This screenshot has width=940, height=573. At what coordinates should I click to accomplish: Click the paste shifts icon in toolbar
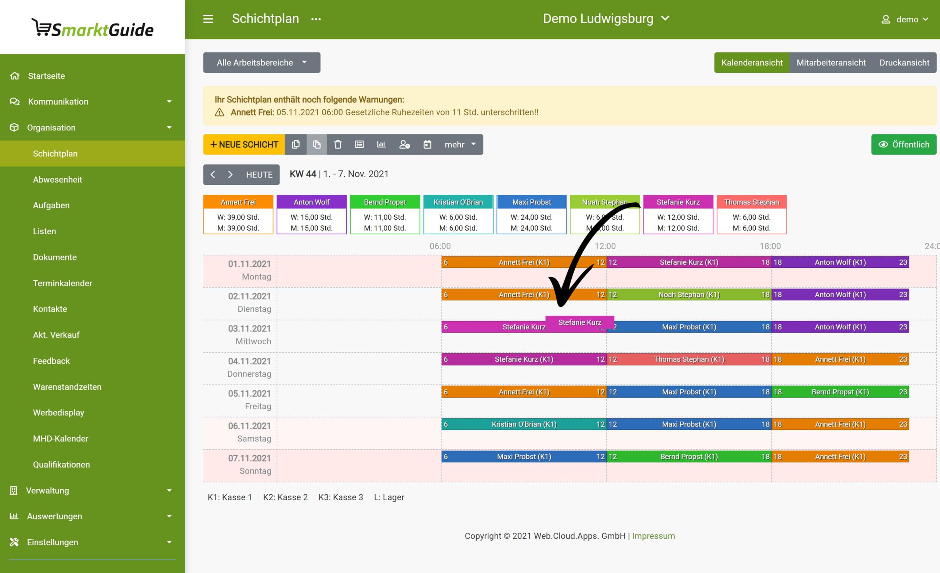(317, 144)
